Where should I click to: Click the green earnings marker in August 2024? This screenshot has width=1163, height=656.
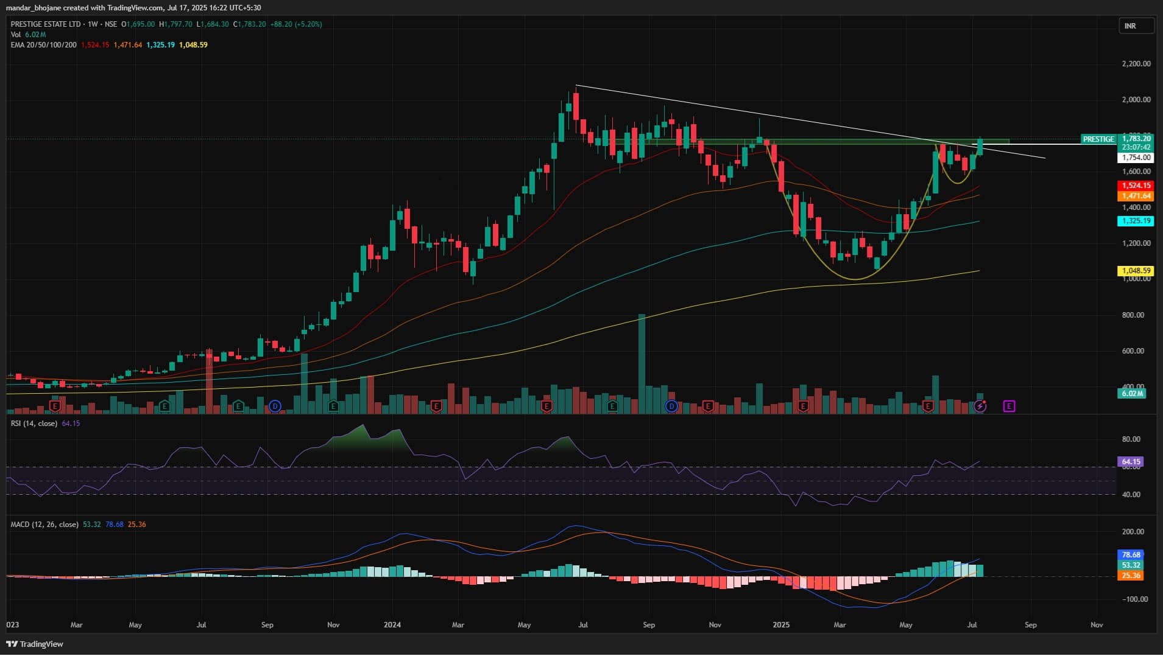(x=612, y=406)
